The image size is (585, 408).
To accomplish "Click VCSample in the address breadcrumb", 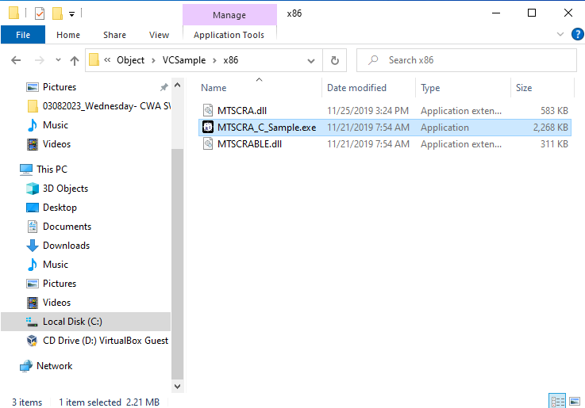I will tap(184, 60).
